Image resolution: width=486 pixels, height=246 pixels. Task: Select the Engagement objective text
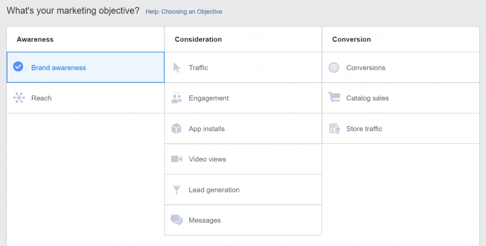click(208, 98)
